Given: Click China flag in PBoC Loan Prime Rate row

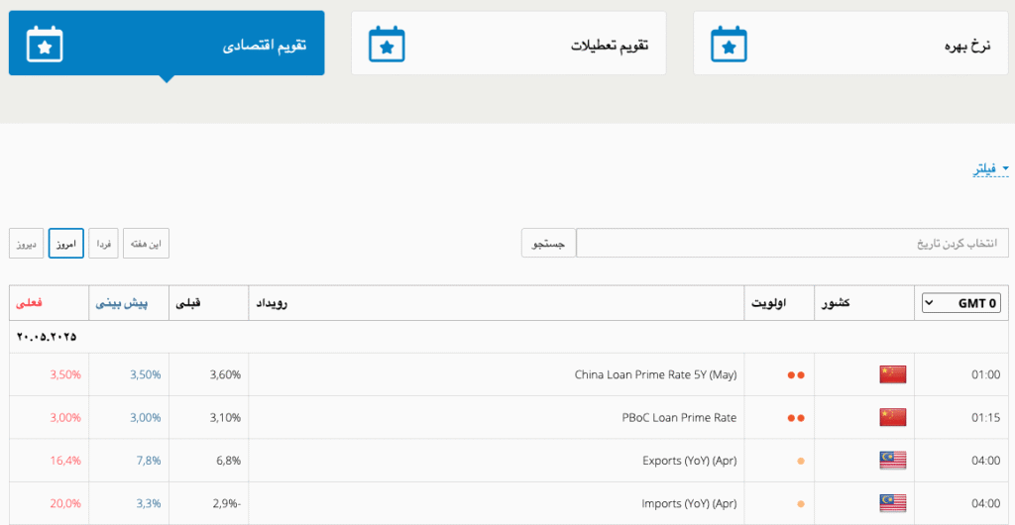Looking at the screenshot, I should point(893,418).
